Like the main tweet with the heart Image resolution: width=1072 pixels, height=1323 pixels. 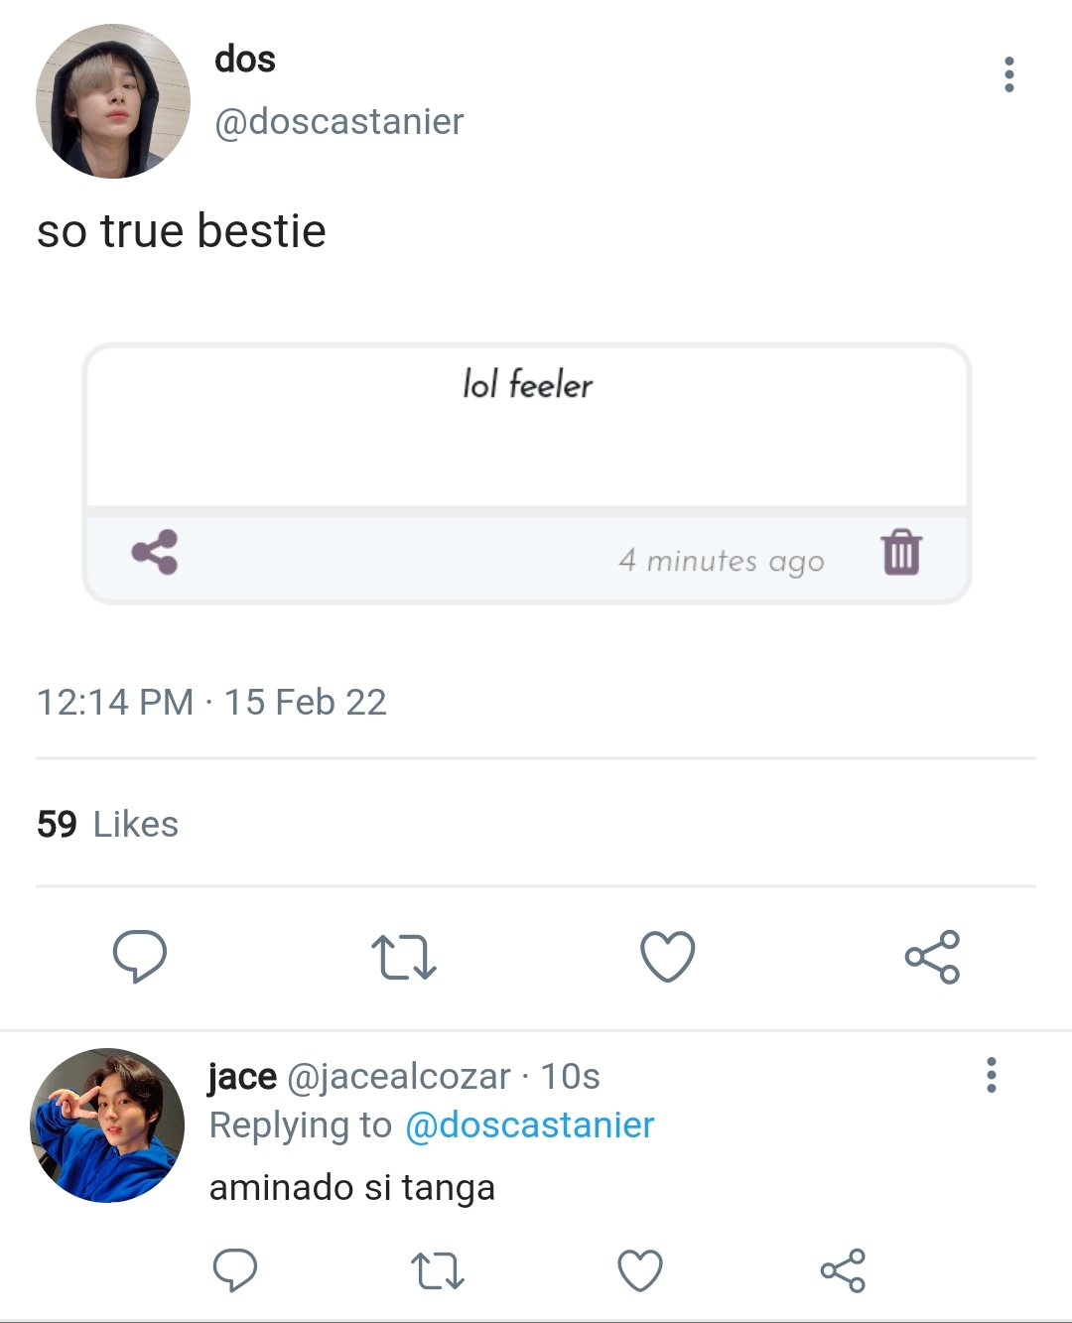pos(667,957)
